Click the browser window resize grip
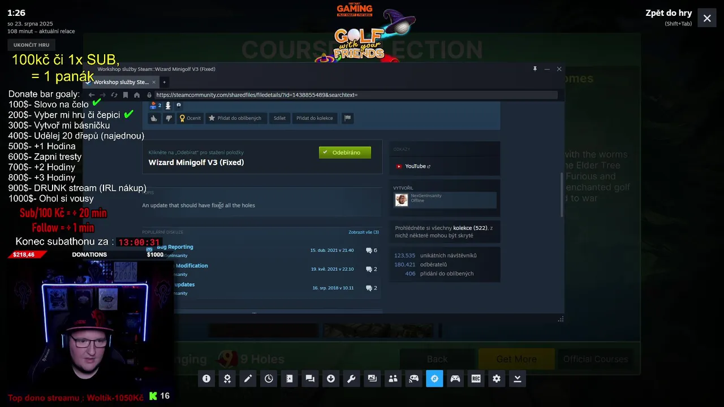The width and height of the screenshot is (724, 407). coord(561,319)
